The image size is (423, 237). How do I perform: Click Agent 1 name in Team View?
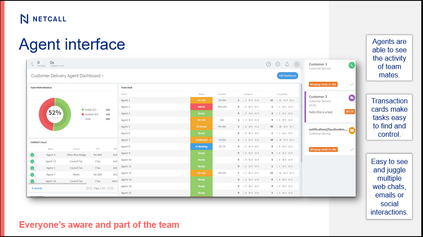click(125, 100)
